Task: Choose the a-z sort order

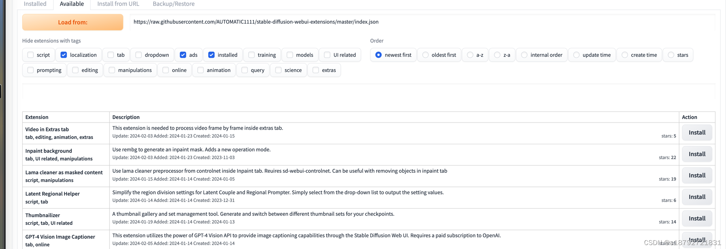Action: (x=470, y=55)
